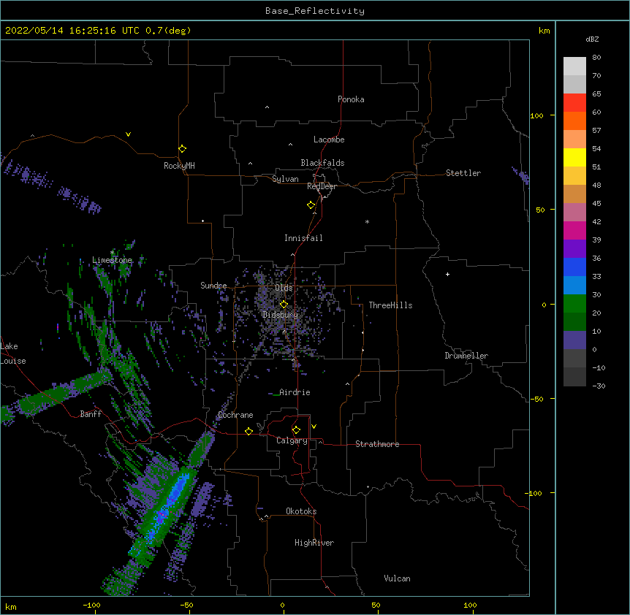The image size is (630, 615).
Task: Click the 45 value on dBZ legend
Action: pyautogui.click(x=596, y=204)
